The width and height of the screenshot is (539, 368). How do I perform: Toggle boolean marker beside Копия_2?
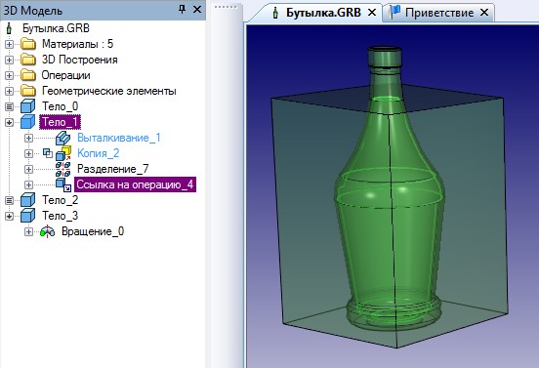click(48, 153)
